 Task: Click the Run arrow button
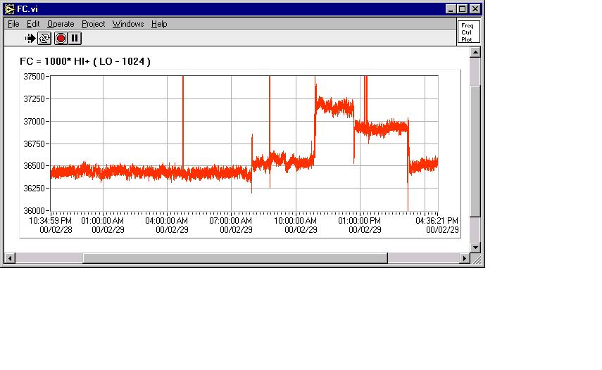coord(30,38)
